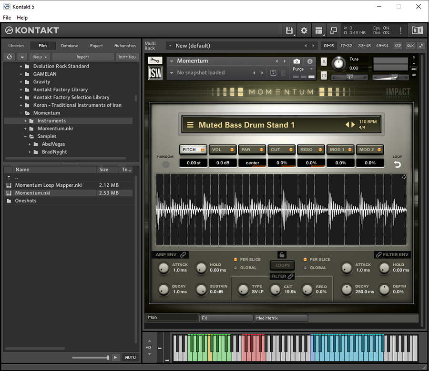Refresh the file browser
Image resolution: width=429 pixels, height=371 pixels.
point(10,57)
